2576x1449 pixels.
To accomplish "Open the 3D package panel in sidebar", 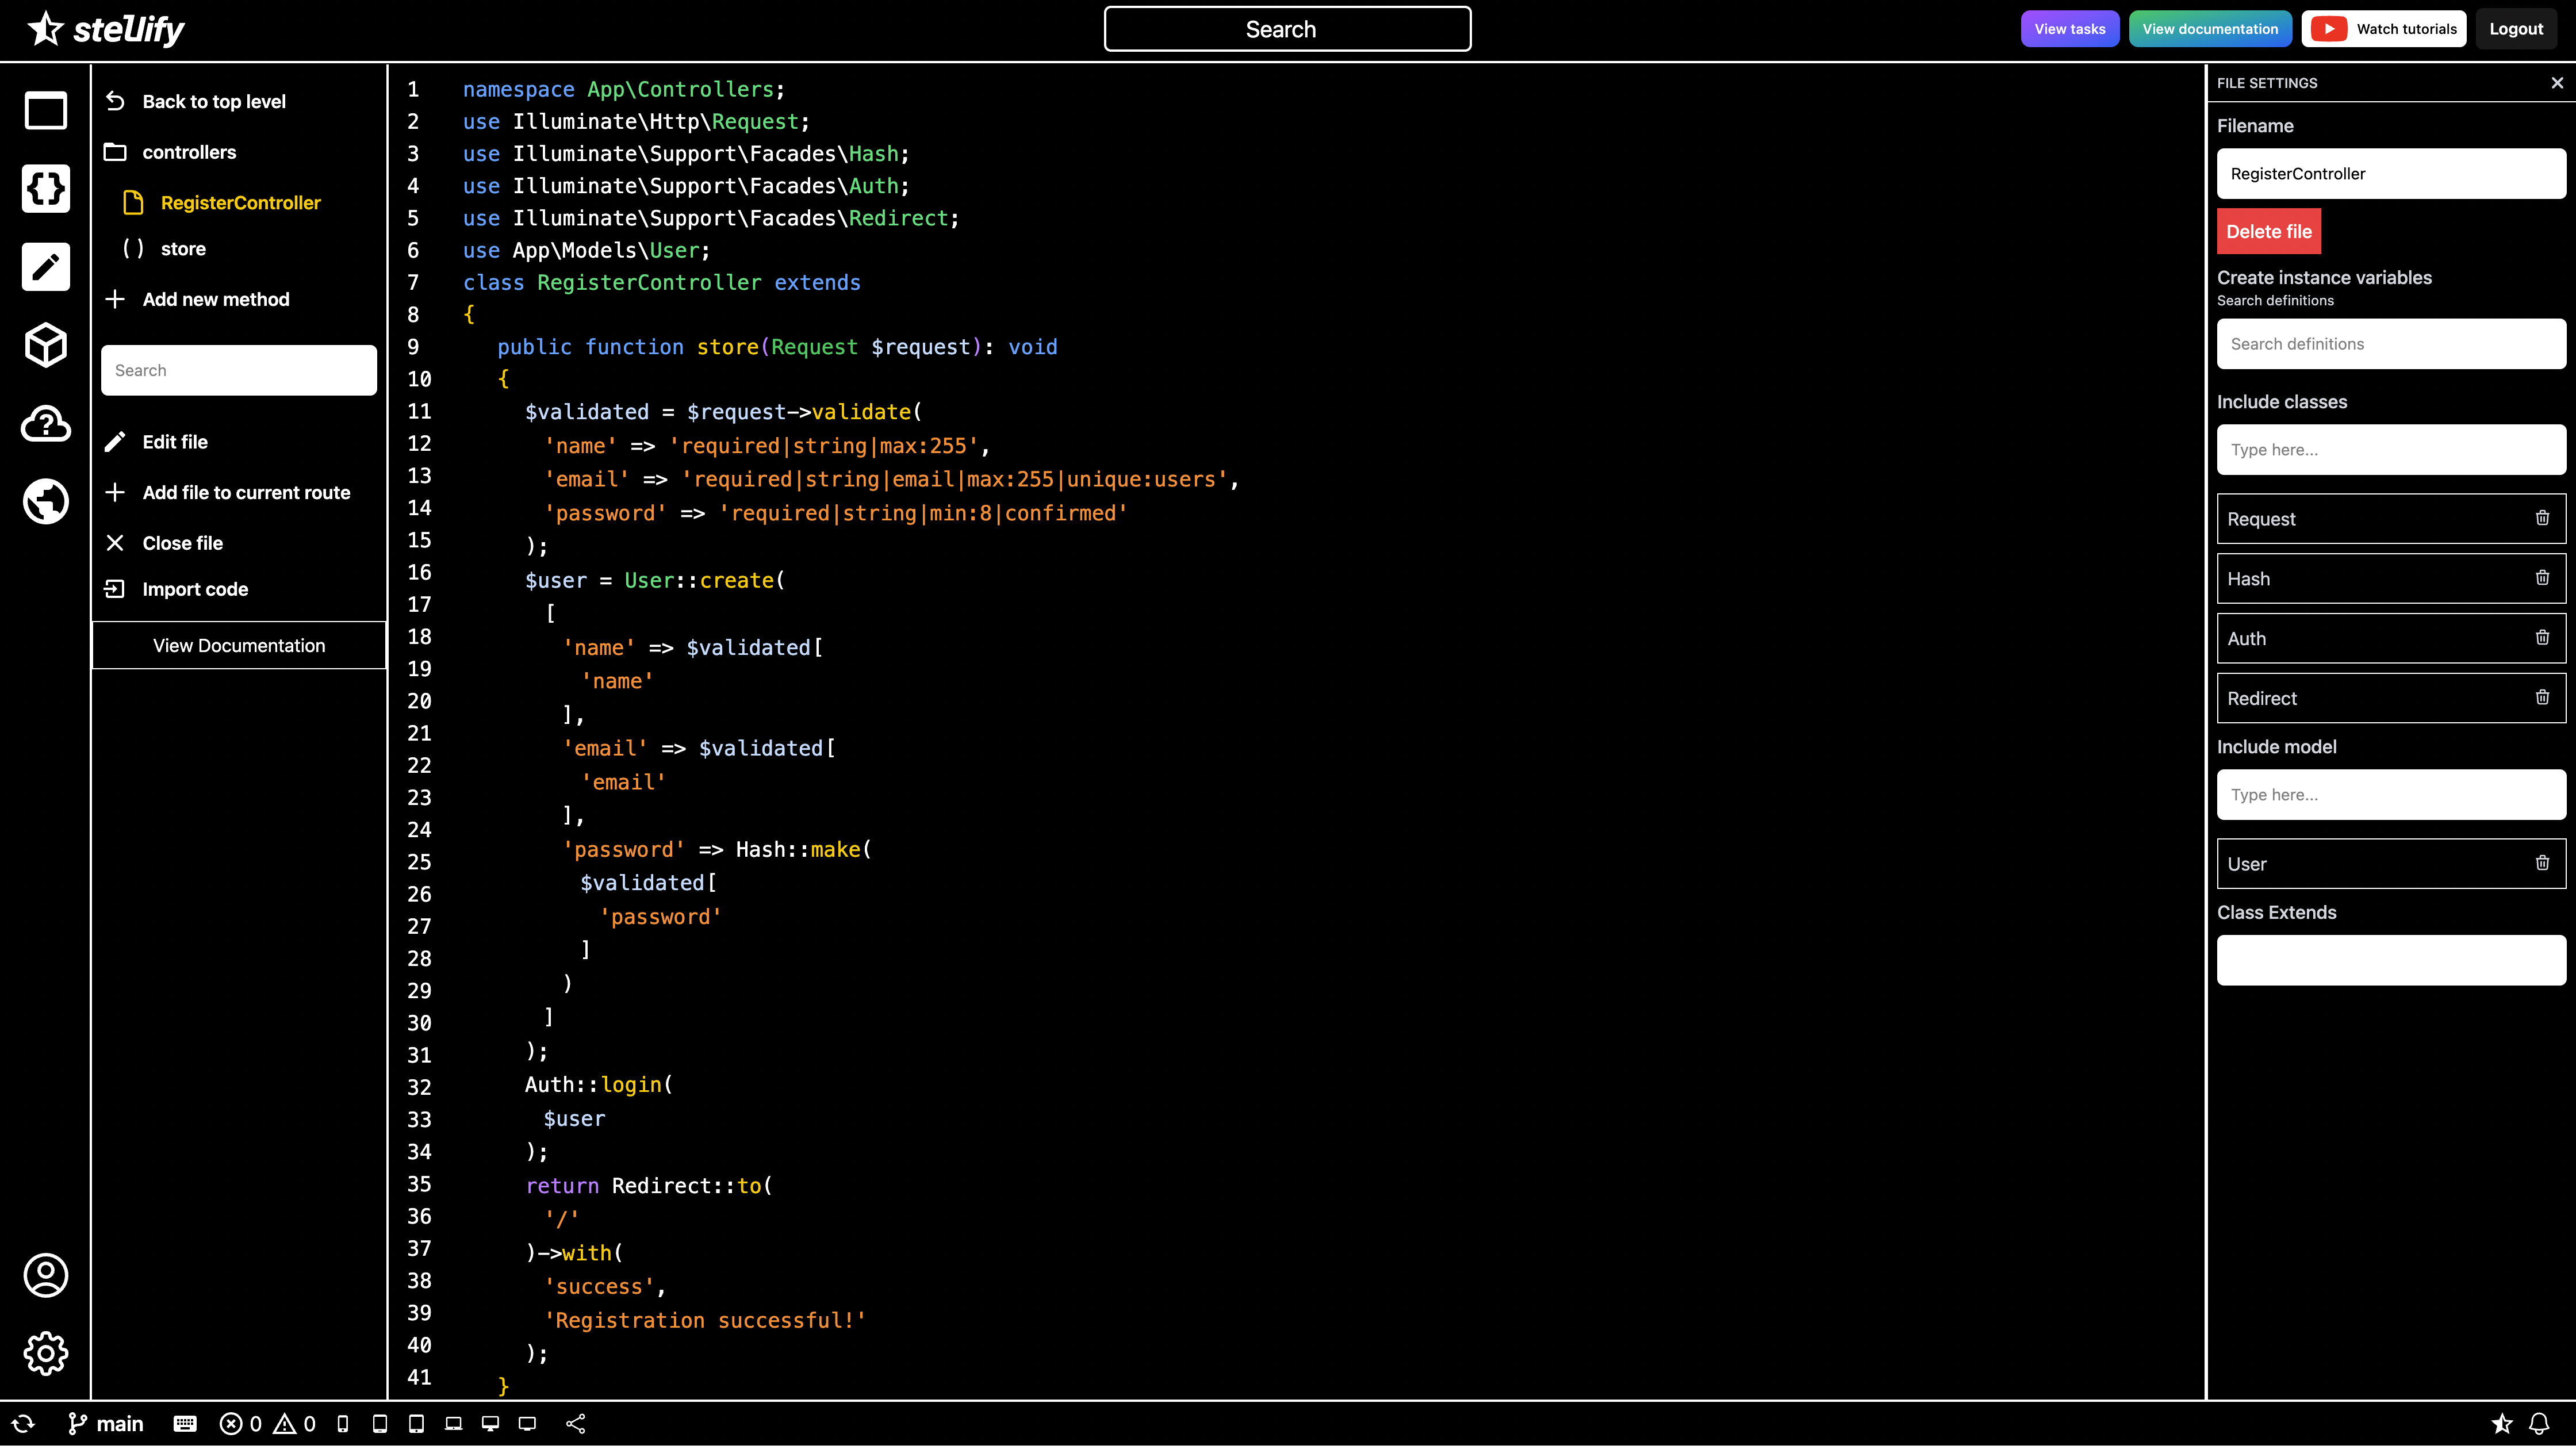I will [x=45, y=345].
